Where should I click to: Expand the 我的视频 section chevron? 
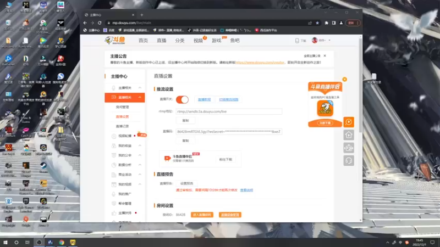click(140, 184)
